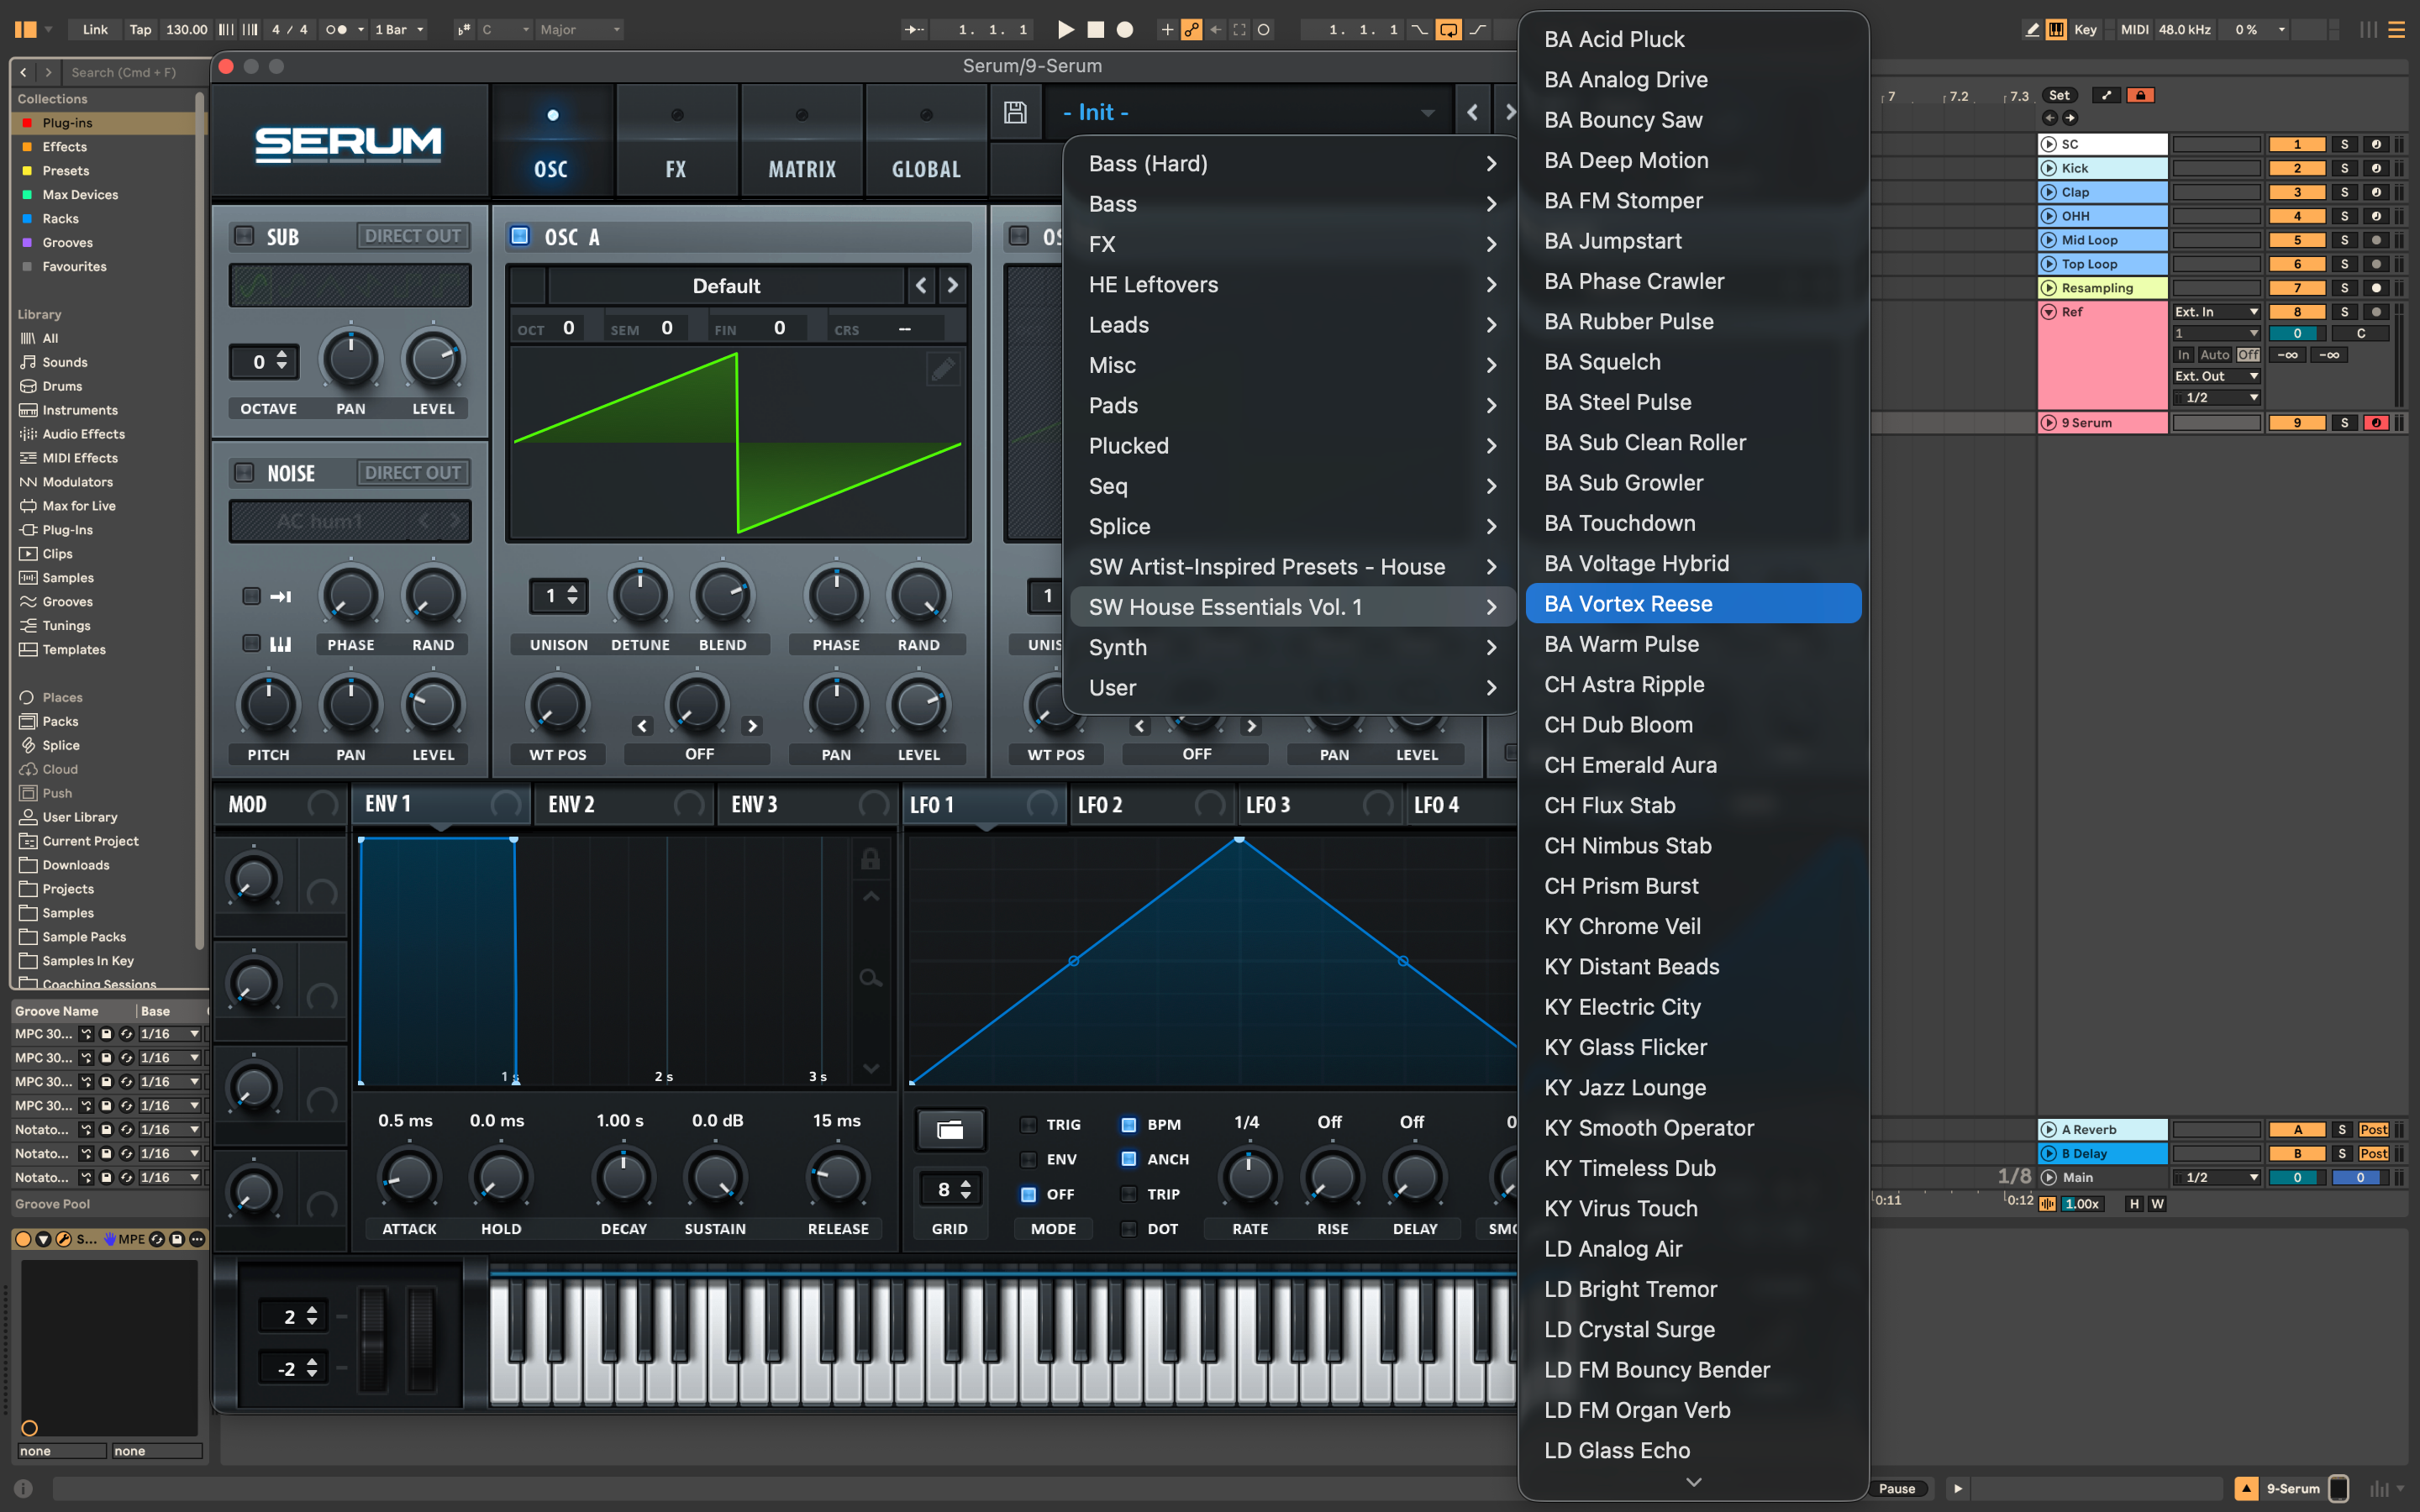Click the LFO folder load icon

click(949, 1130)
